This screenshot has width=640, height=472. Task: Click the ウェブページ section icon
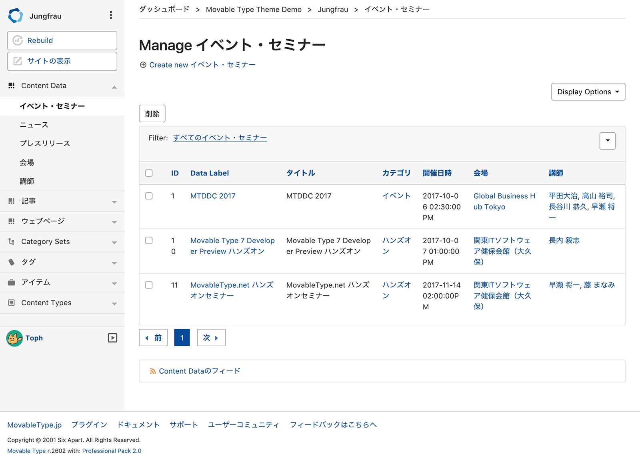click(12, 221)
